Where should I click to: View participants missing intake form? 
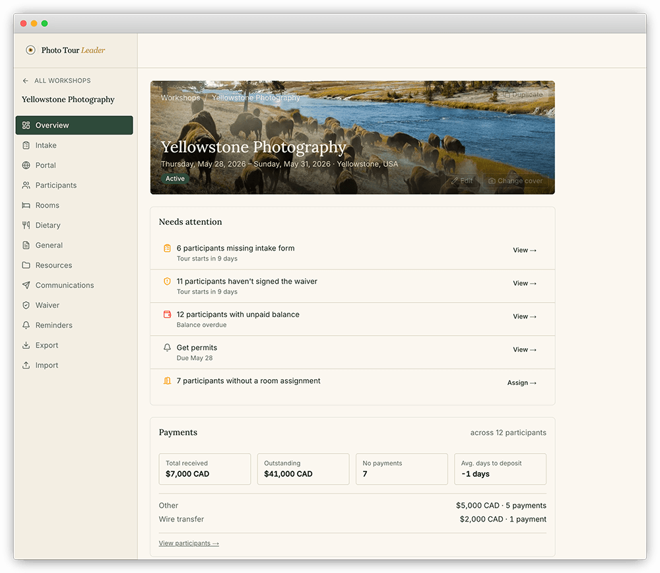pyautogui.click(x=525, y=250)
